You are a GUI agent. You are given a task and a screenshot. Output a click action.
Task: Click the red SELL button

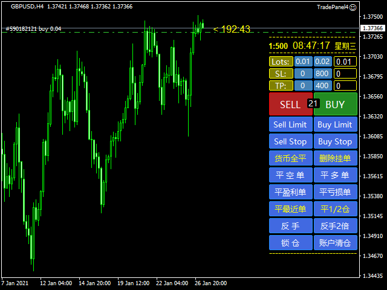coord(291,104)
